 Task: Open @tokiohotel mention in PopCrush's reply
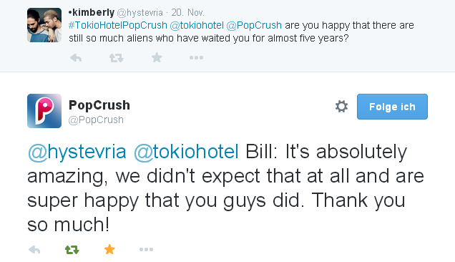[x=186, y=152]
